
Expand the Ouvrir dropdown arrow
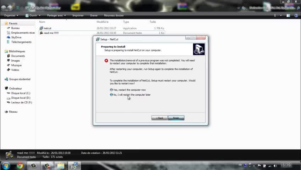click(x=40, y=16)
